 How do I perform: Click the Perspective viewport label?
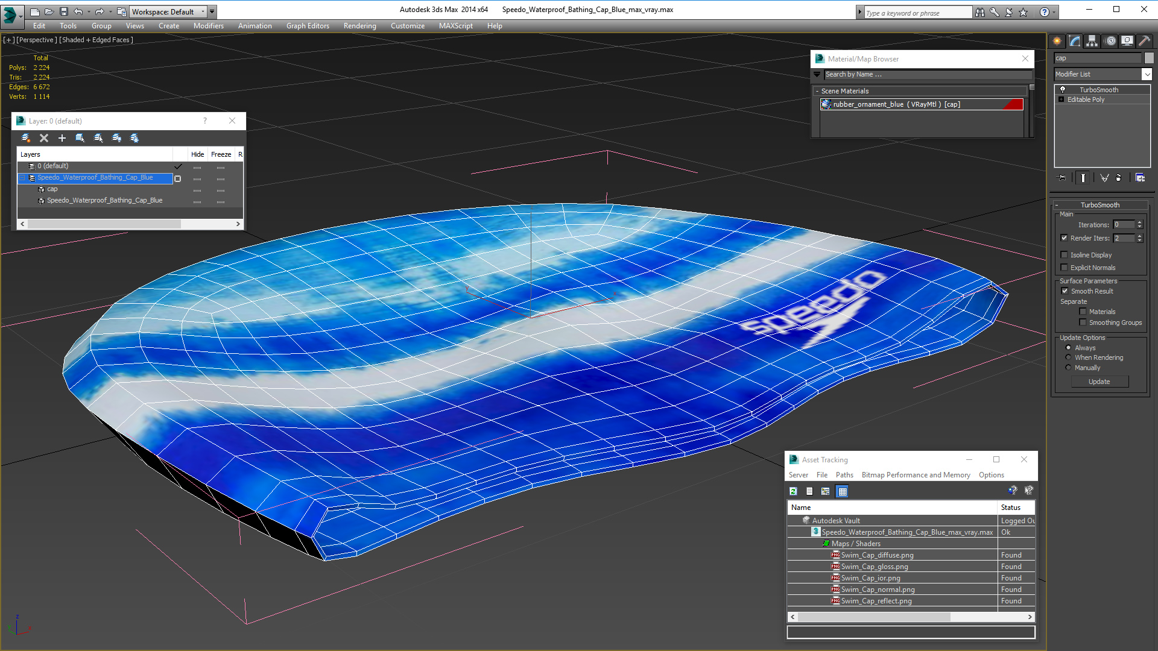pos(37,40)
